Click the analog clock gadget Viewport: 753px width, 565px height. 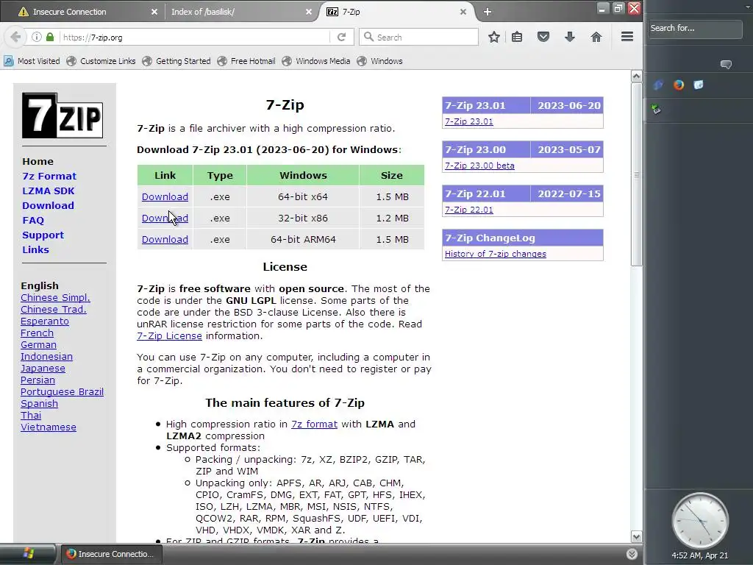tap(700, 521)
